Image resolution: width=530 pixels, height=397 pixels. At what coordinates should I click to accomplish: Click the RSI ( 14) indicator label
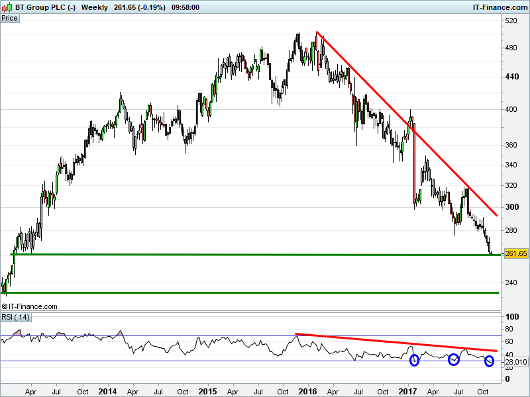[x=15, y=318]
